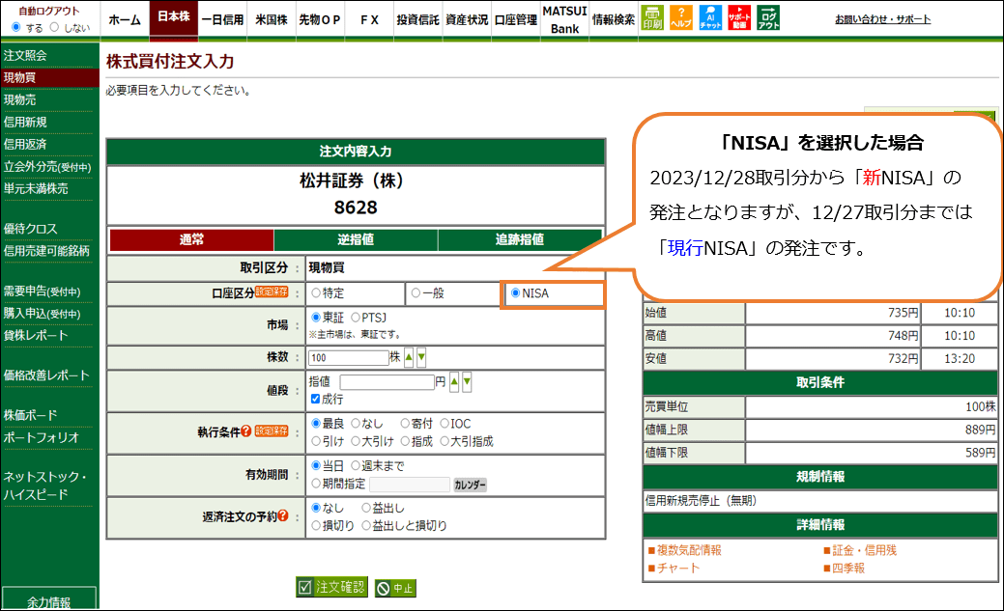Open the 米国株 menu
The height and width of the screenshot is (611, 1004).
point(272,20)
